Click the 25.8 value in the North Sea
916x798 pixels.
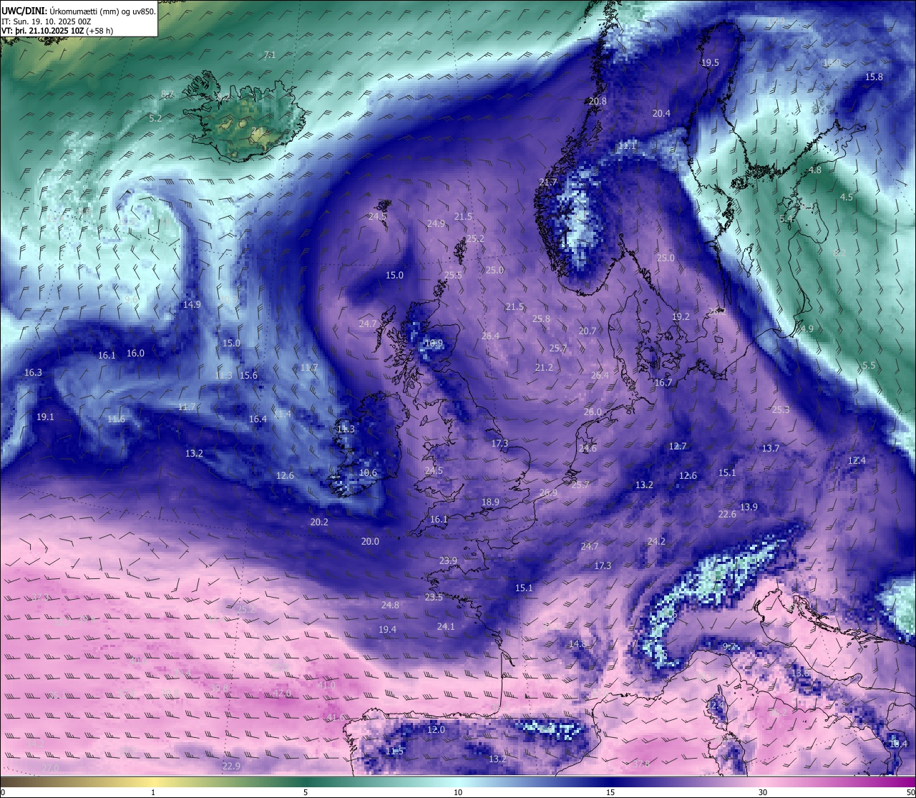541,318
